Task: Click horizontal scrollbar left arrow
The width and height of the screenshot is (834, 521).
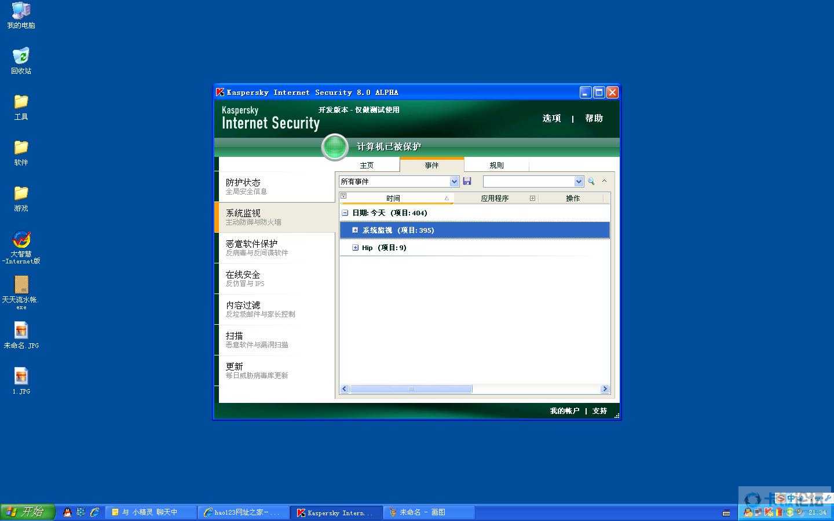Action: tap(345, 389)
